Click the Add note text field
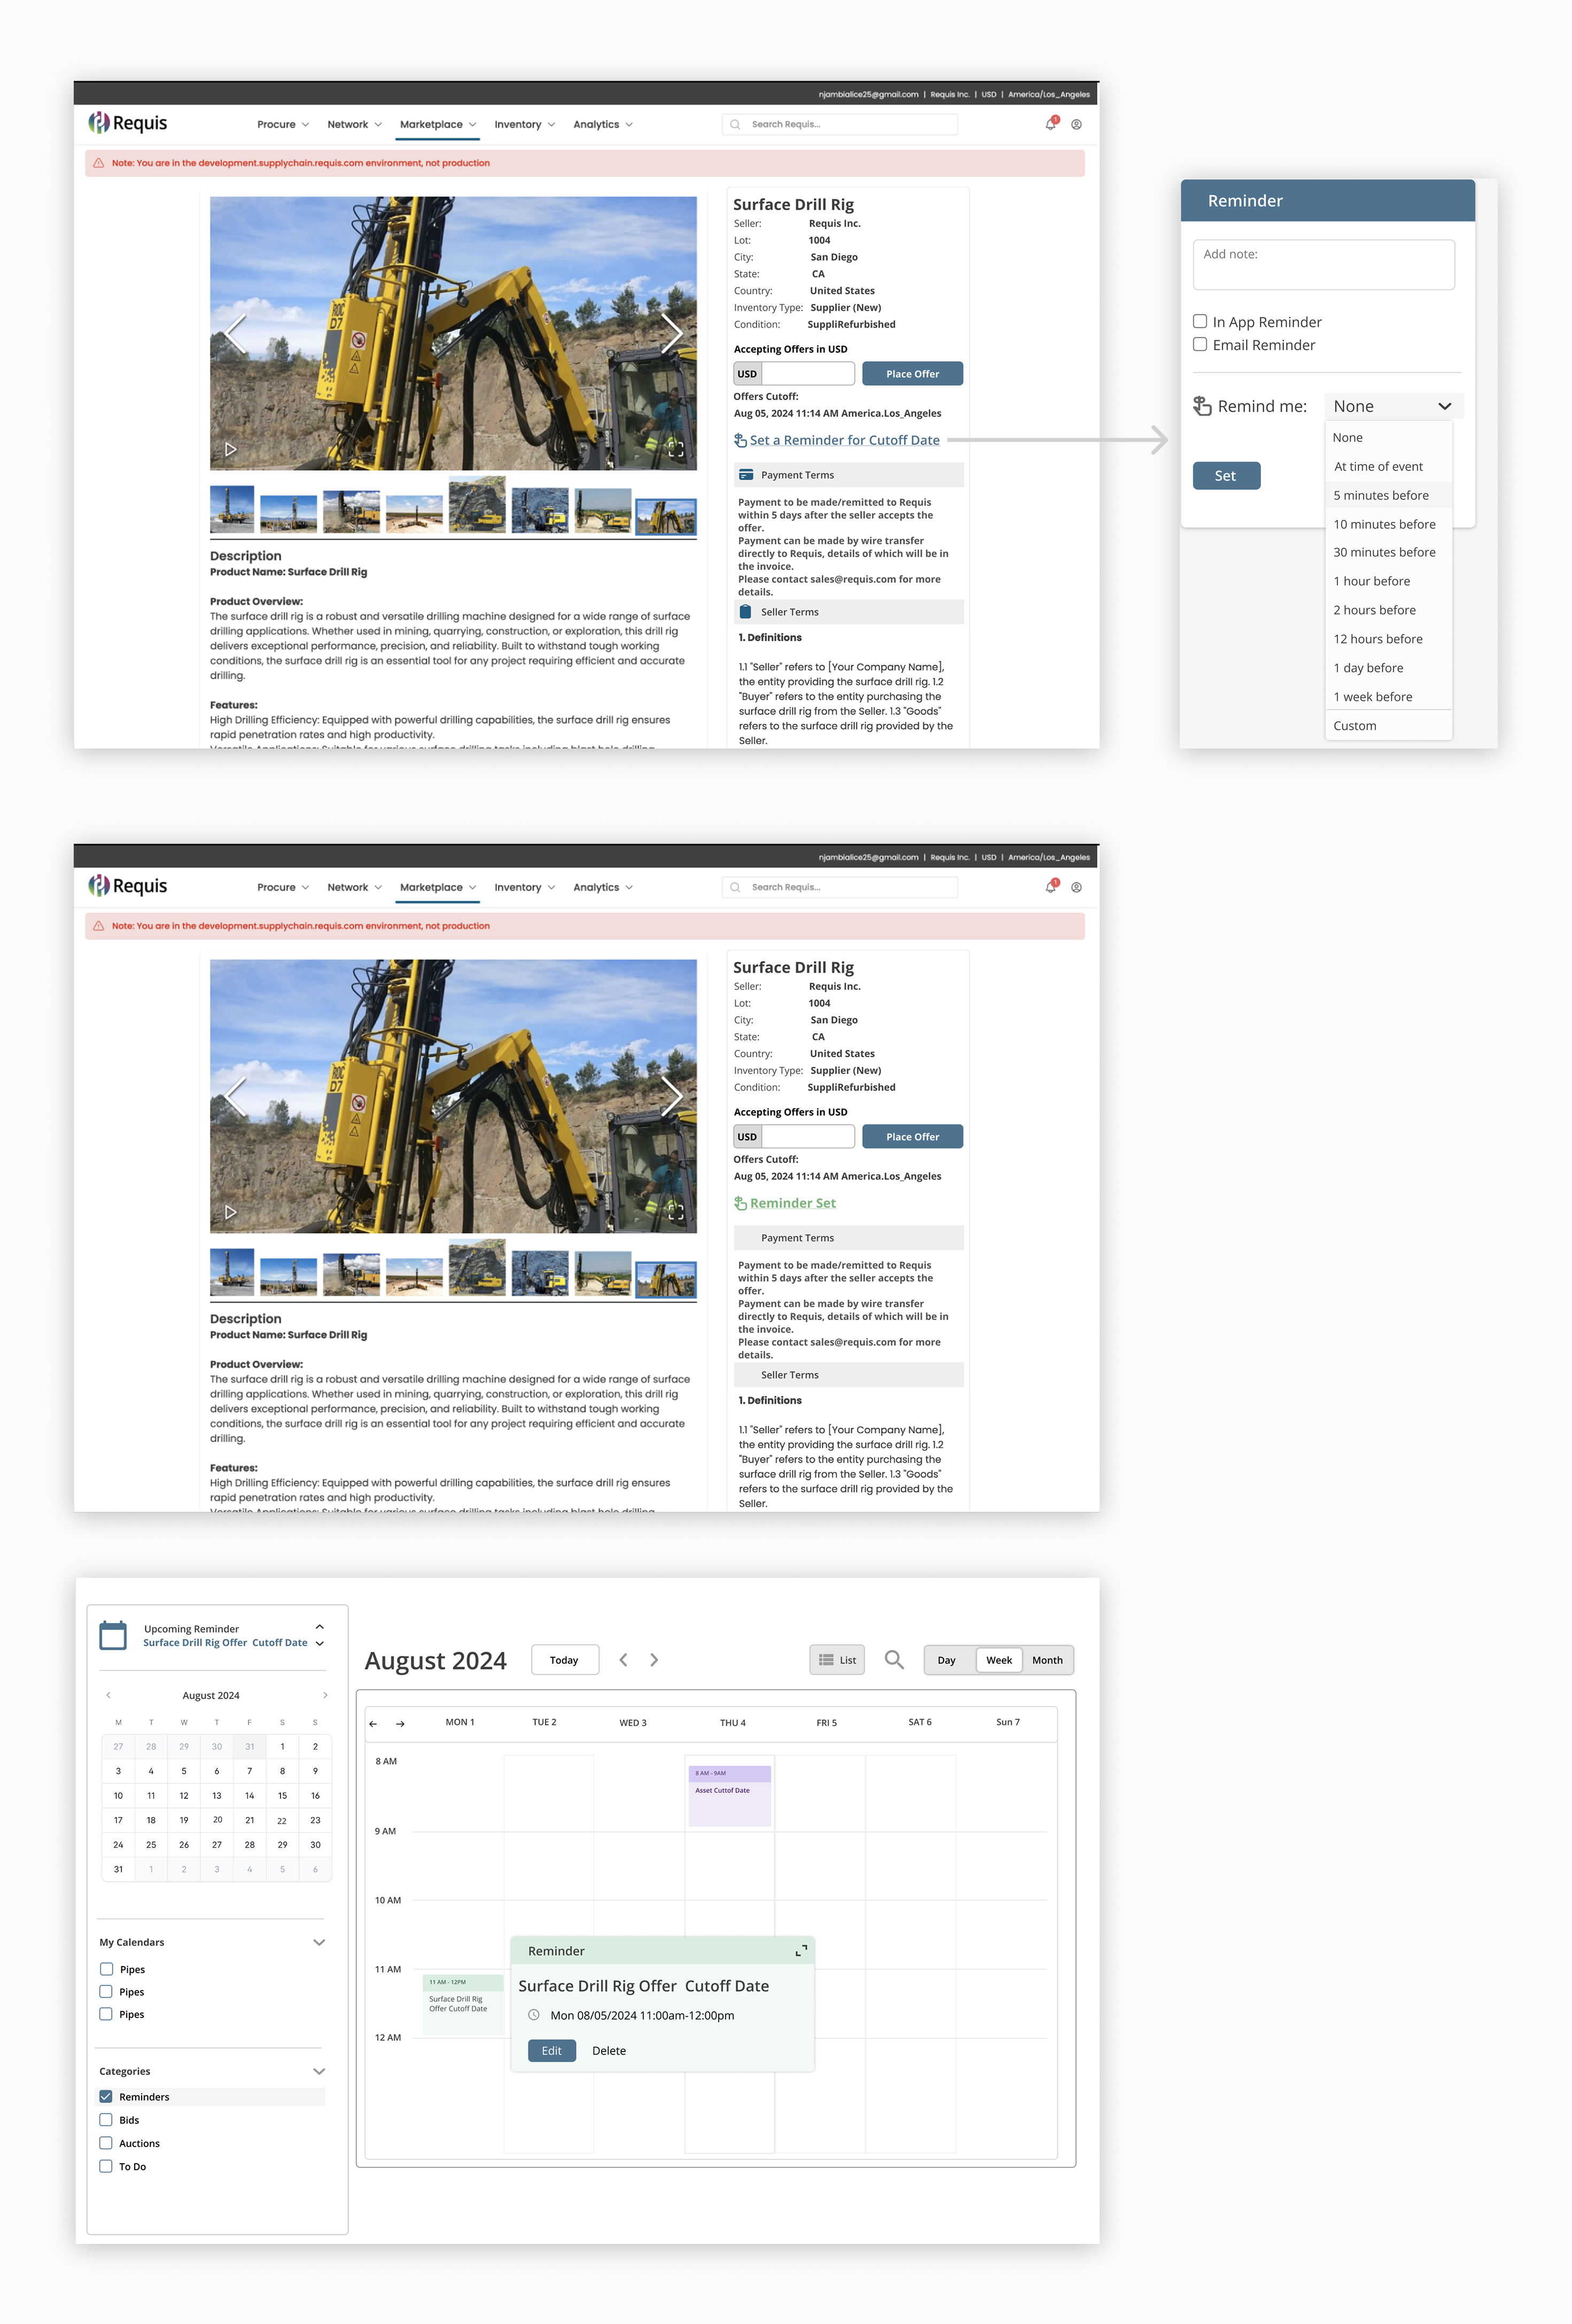 pyautogui.click(x=1323, y=264)
